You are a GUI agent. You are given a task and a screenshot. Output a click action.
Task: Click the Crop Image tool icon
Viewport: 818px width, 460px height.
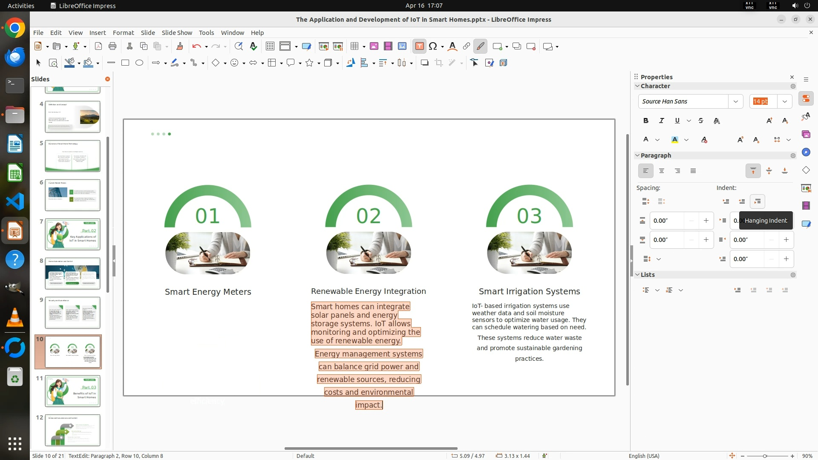438,63
